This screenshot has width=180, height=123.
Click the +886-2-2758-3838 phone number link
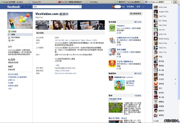point(62,71)
